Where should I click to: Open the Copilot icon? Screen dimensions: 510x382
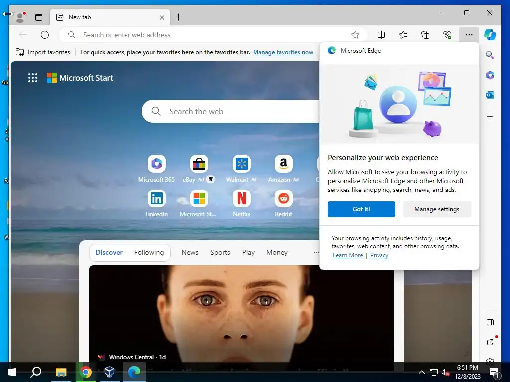pyautogui.click(x=490, y=35)
